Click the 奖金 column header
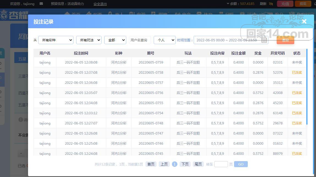316x177 pixels. click(258, 53)
